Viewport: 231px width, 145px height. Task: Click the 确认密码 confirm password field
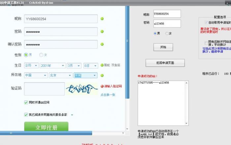tap(61, 44)
